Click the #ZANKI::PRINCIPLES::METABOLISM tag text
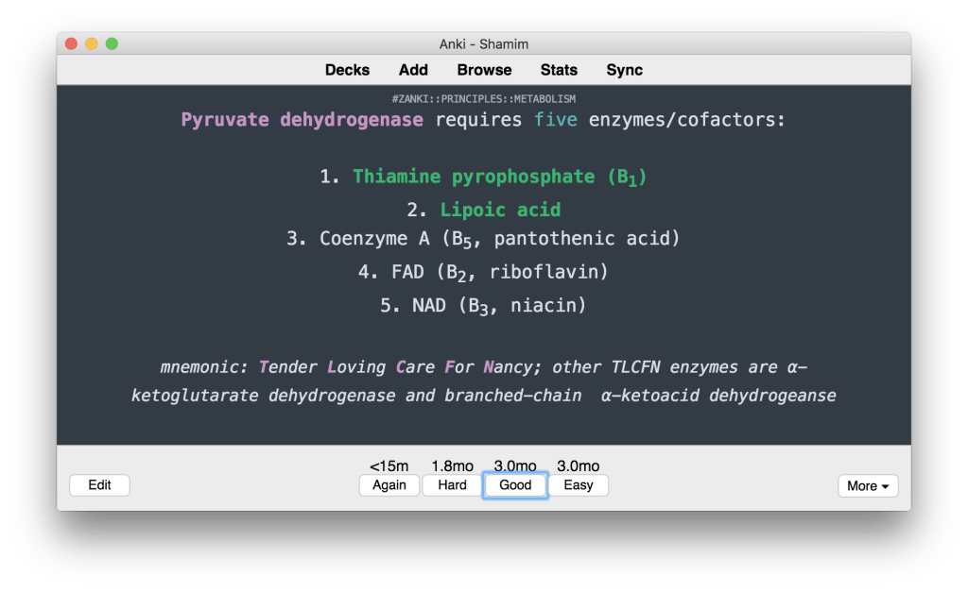Screen dimensions: 968x592 (483, 98)
